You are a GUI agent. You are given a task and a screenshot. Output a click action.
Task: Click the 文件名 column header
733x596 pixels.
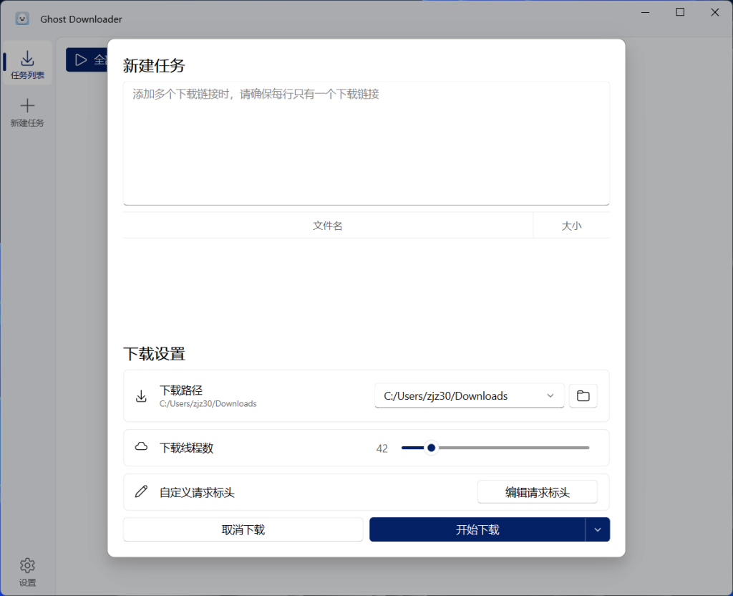328,226
